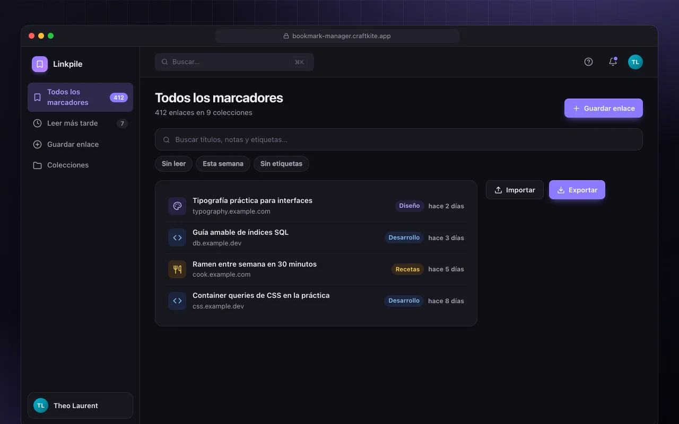The image size is (679, 424).
Task: Click the ⌘K shortcut hint badge
Action: pyautogui.click(x=299, y=62)
